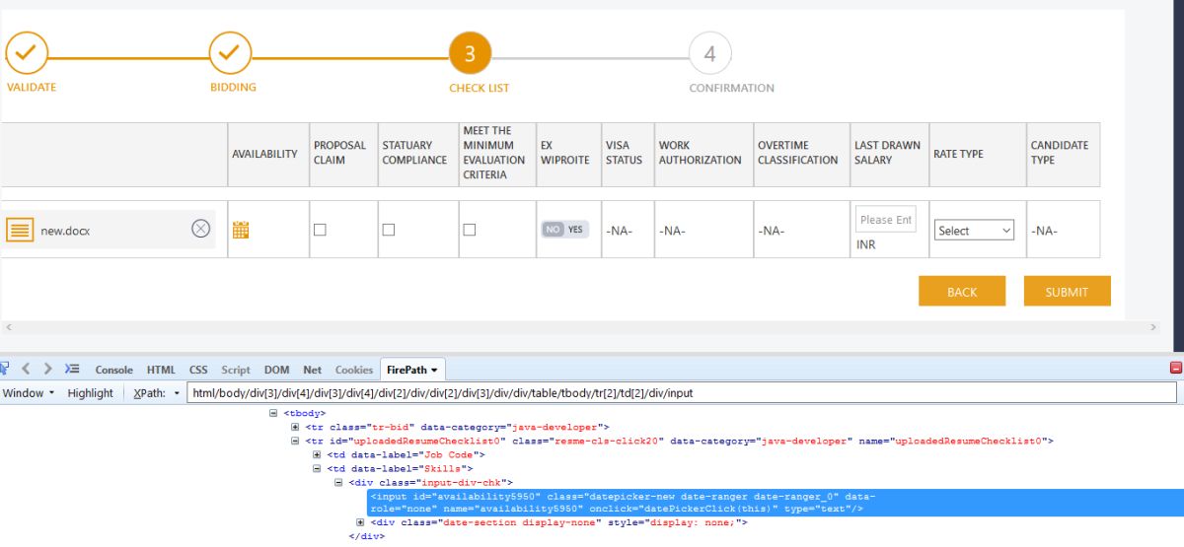Screen dimensions: 1184x547
Task: Switch to the DOM tab
Action: pyautogui.click(x=276, y=370)
